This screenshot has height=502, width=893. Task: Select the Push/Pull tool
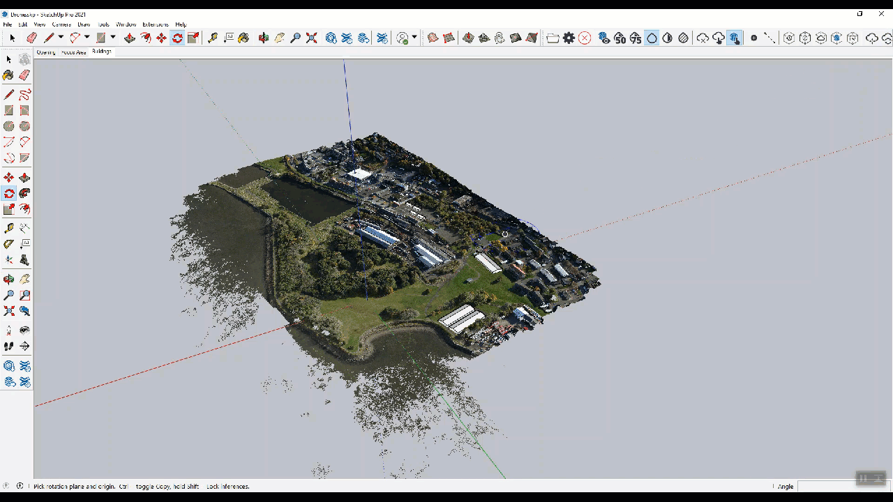pyautogui.click(x=130, y=38)
